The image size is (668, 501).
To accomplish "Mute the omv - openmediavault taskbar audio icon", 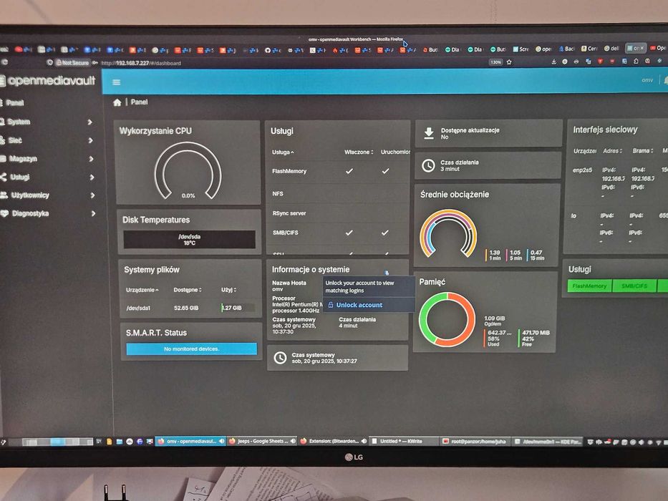I will point(221,442).
